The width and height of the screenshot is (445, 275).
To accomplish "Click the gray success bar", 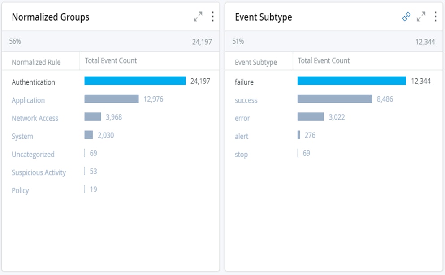I will coord(335,99).
